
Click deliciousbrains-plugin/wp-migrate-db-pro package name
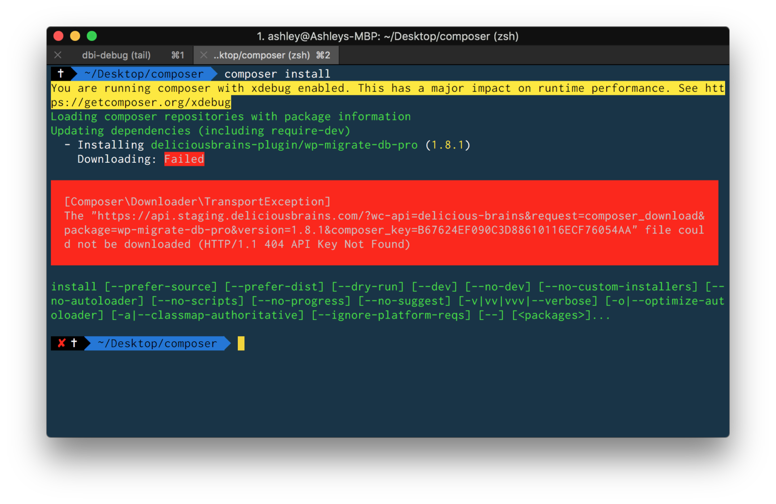pos(284,145)
